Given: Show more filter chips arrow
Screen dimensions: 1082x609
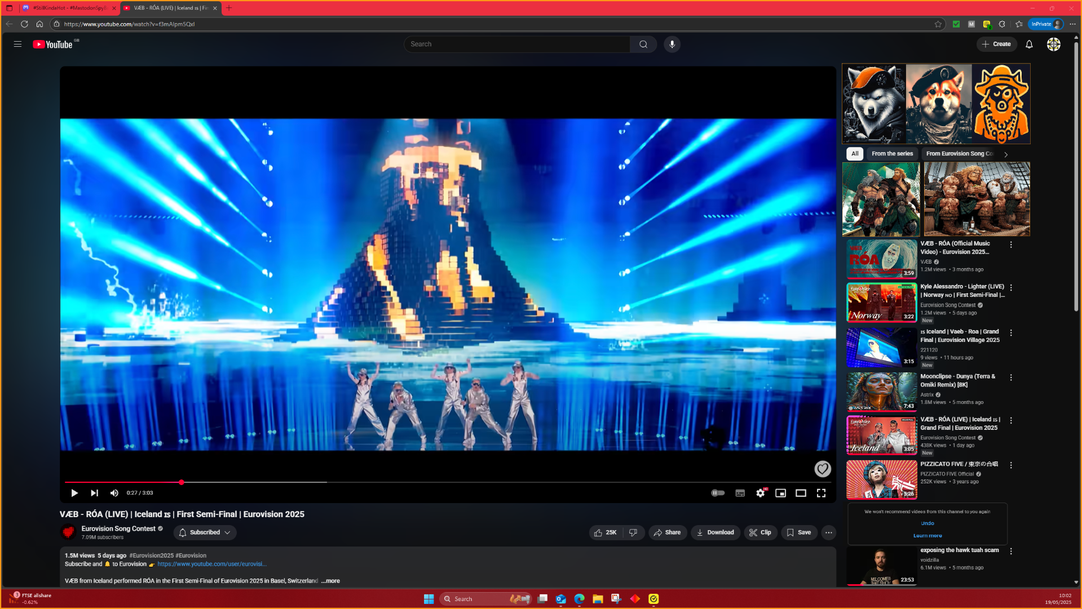Looking at the screenshot, I should 1006,154.
